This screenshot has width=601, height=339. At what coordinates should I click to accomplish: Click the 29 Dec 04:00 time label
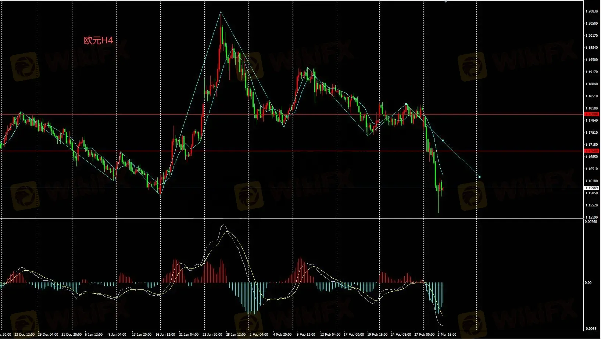pos(48,335)
